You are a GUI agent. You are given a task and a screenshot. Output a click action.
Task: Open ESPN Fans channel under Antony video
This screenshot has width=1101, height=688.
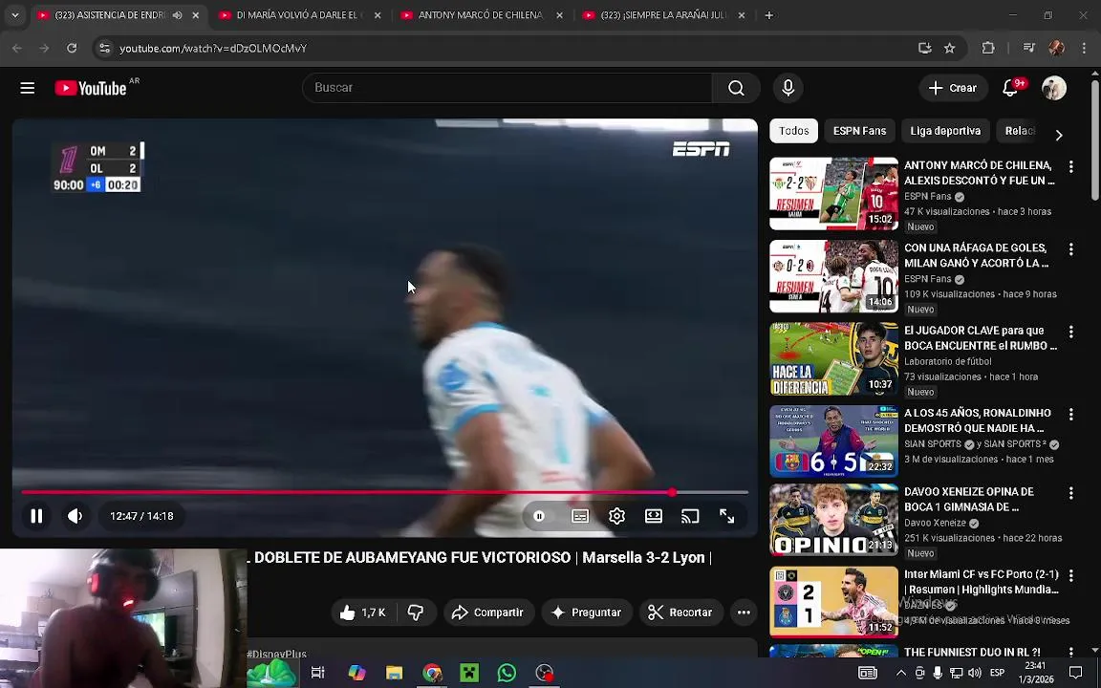pos(928,197)
